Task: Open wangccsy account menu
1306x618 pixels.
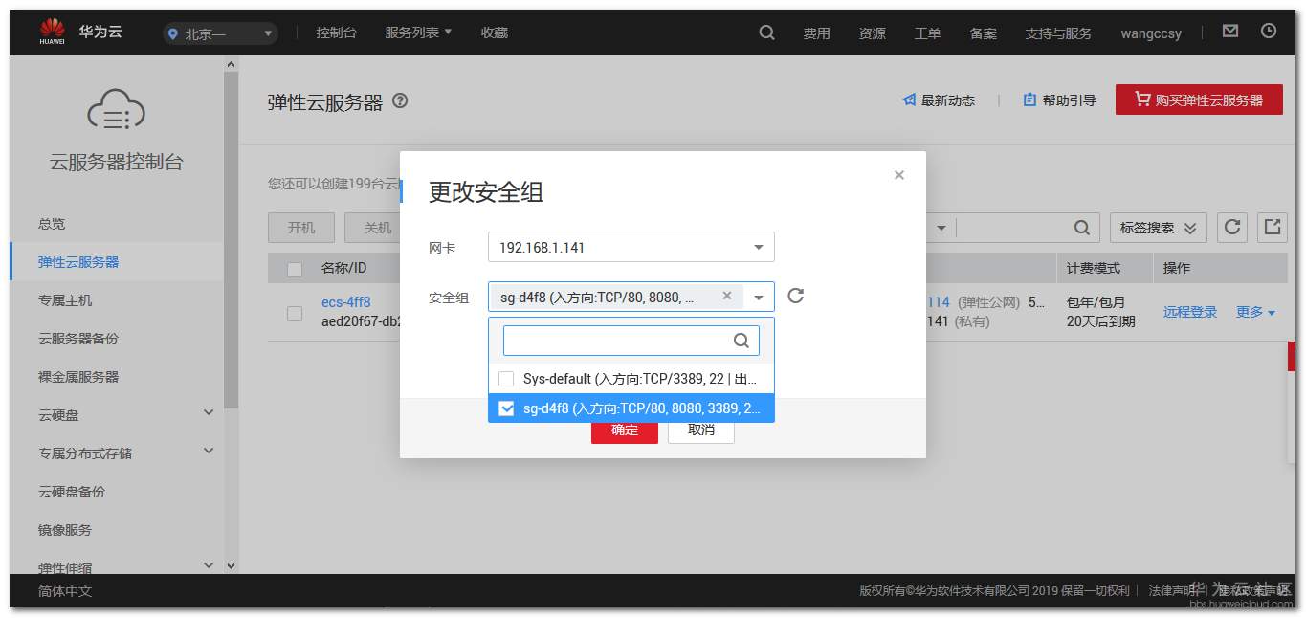Action: [1151, 33]
